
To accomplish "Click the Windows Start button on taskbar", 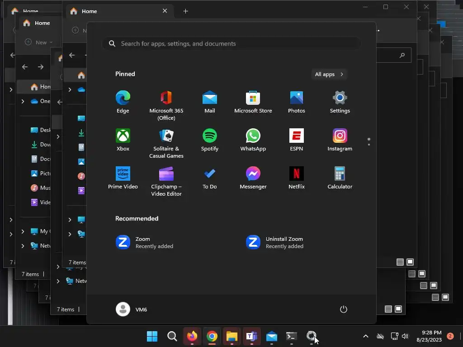I will pyautogui.click(x=152, y=336).
